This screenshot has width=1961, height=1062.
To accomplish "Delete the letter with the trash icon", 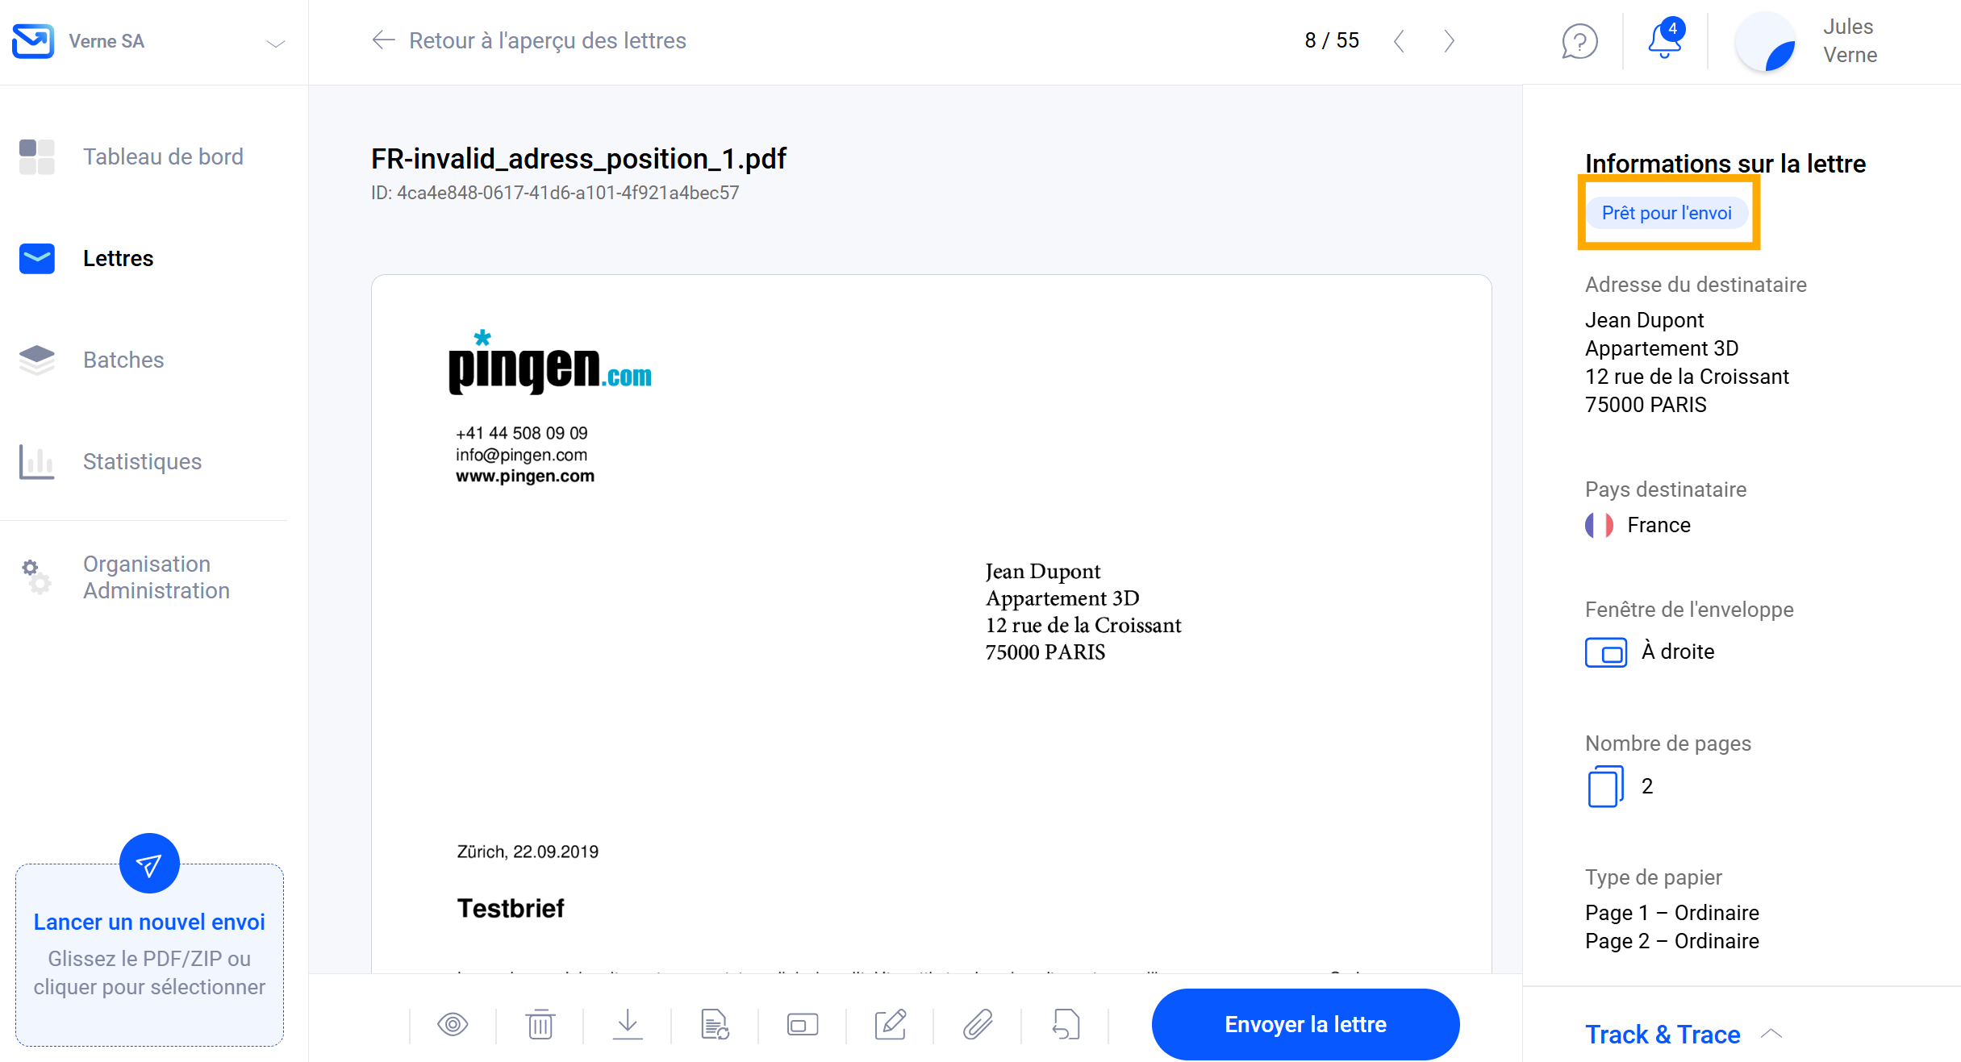I will 540,1024.
